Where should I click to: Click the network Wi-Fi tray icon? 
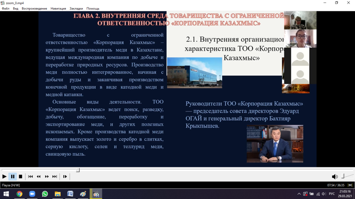click(318, 194)
